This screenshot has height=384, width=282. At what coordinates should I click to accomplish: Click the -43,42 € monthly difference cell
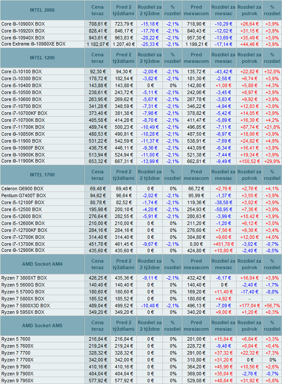click(x=223, y=72)
